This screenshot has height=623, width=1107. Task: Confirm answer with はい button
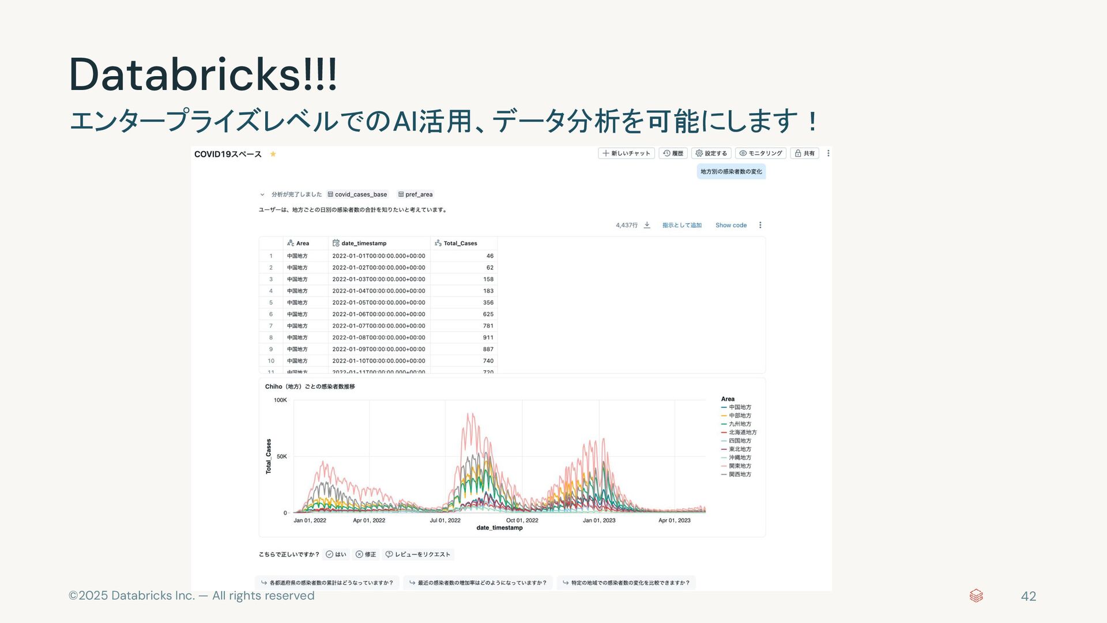[336, 554]
